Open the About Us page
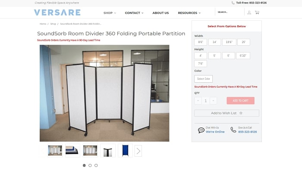Image resolution: width=302 pixels, height=173 pixels. pyautogui.click(x=160, y=13)
